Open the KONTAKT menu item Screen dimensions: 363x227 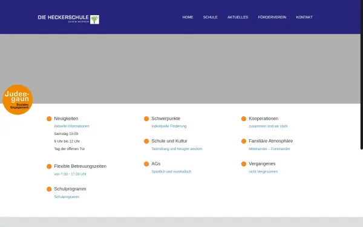pyautogui.click(x=304, y=17)
